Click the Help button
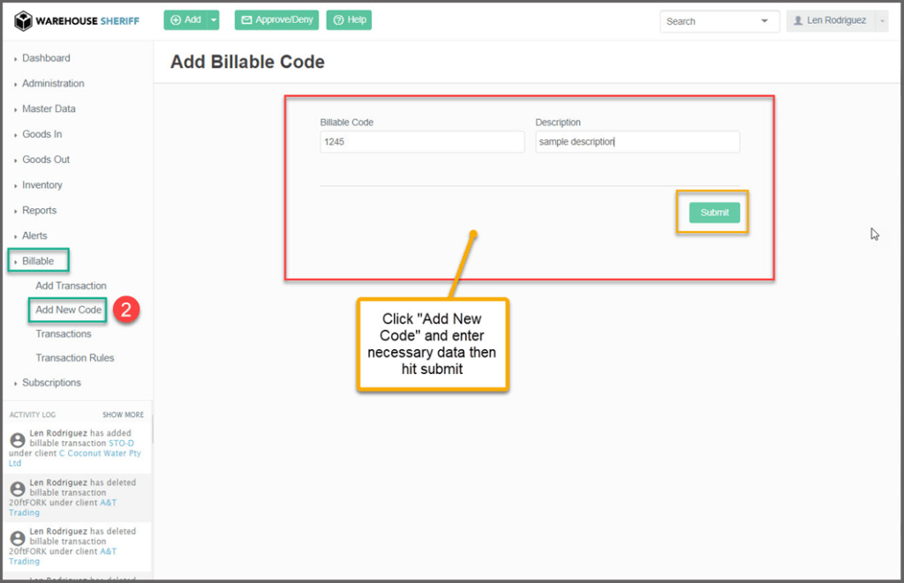Viewport: 904px width, 583px height. [349, 20]
